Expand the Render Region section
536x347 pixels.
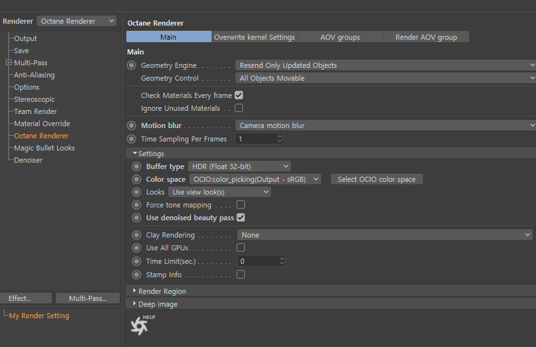[x=135, y=291]
